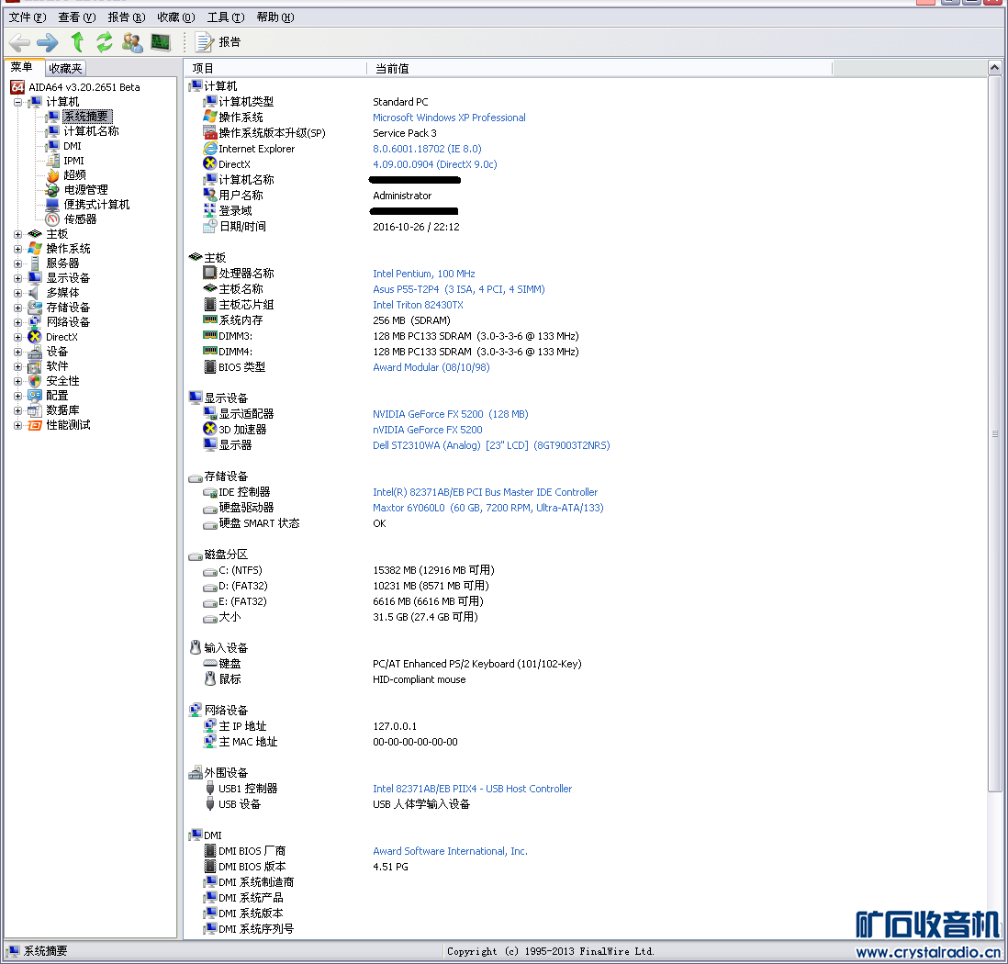Click the 电源管理 icon in tree
Viewport: 1008px width, 964px height.
click(x=52, y=190)
